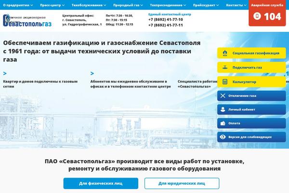Click the eye icon for visually impaired version
This screenshot has width=289, height=193.
click(x=223, y=137)
